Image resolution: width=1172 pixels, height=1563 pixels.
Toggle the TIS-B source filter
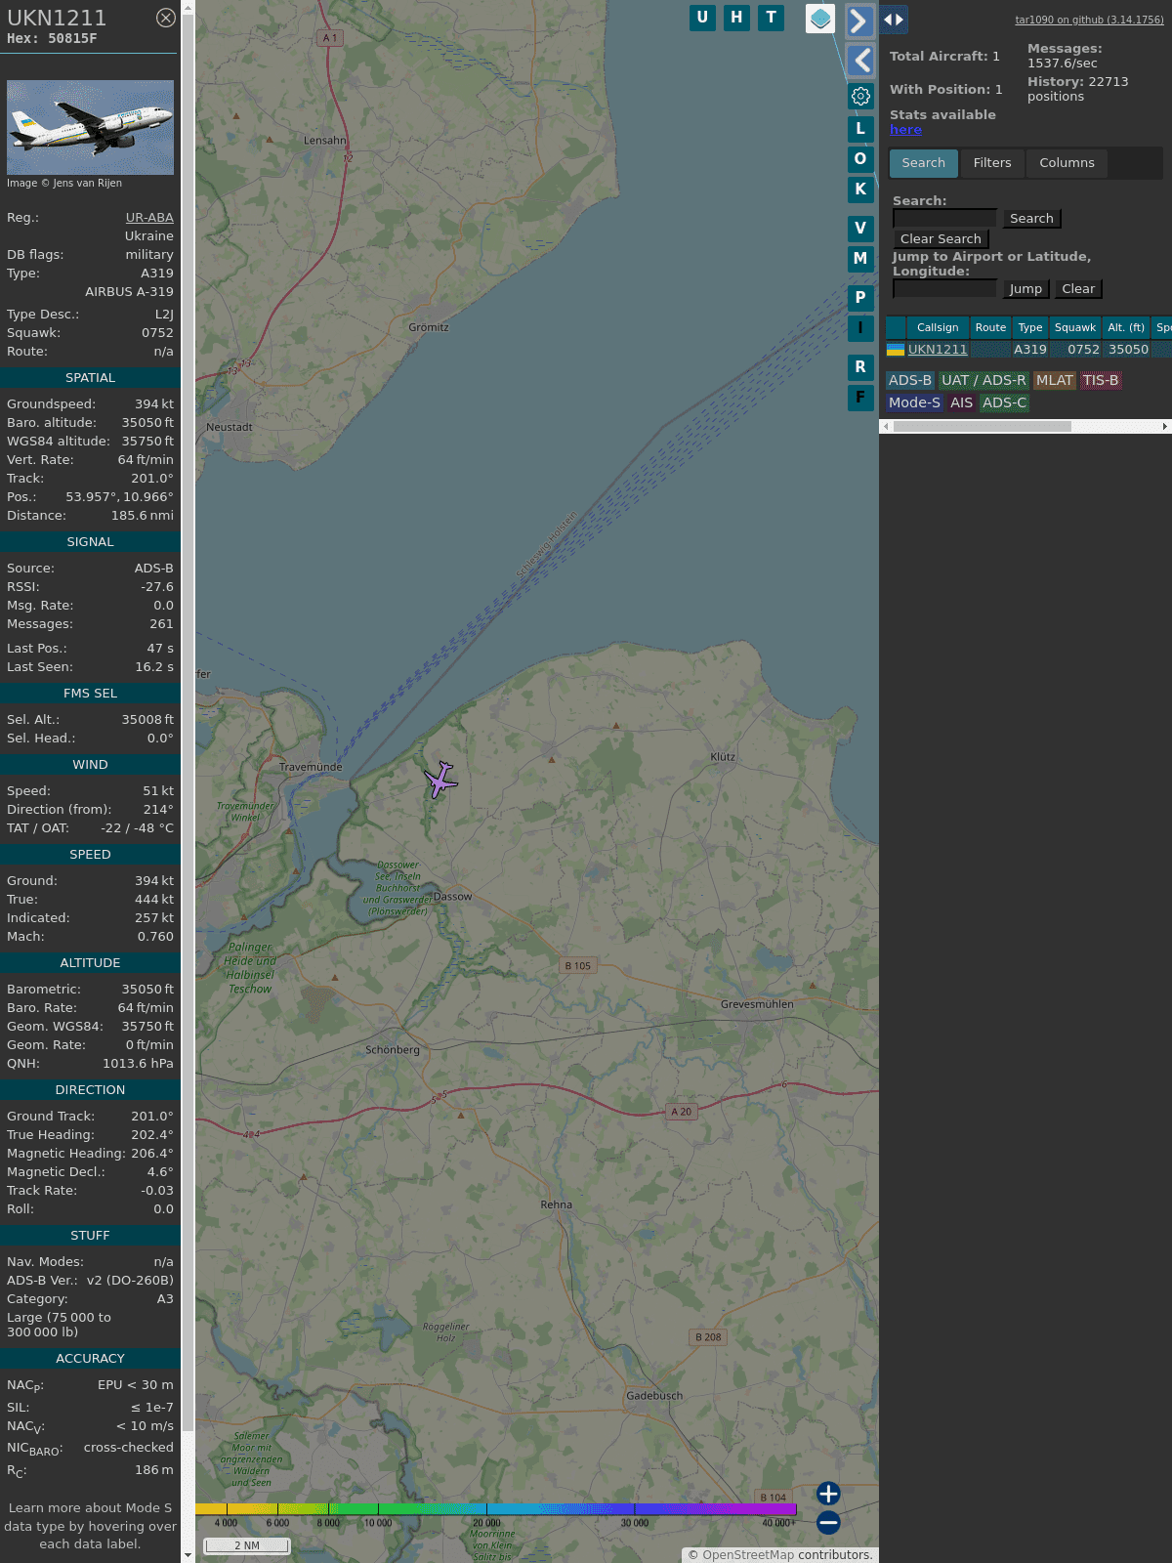point(1101,381)
